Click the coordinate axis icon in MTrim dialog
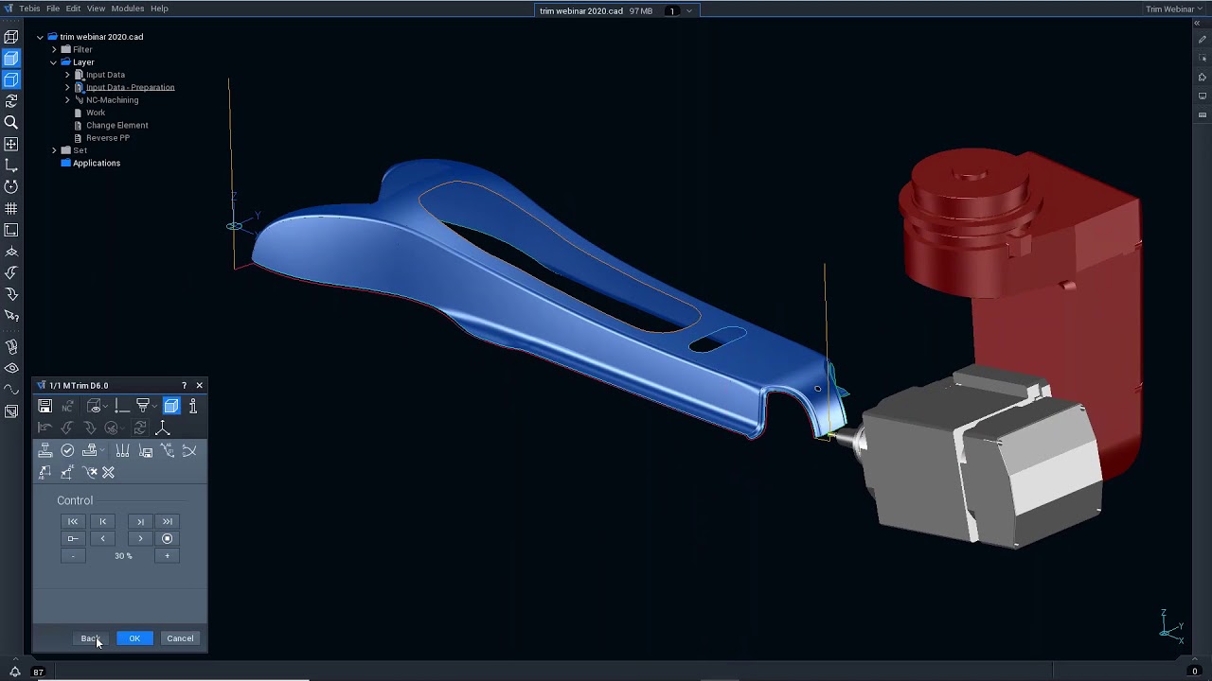The height and width of the screenshot is (681, 1212). click(x=163, y=428)
